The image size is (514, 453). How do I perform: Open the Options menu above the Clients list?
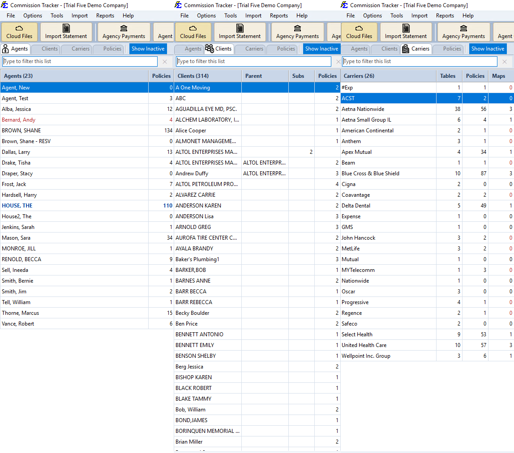tap(206, 15)
